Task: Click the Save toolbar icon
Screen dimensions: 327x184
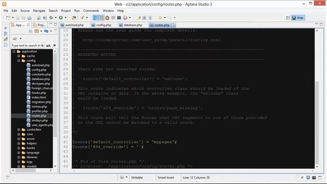Action: tap(18, 18)
